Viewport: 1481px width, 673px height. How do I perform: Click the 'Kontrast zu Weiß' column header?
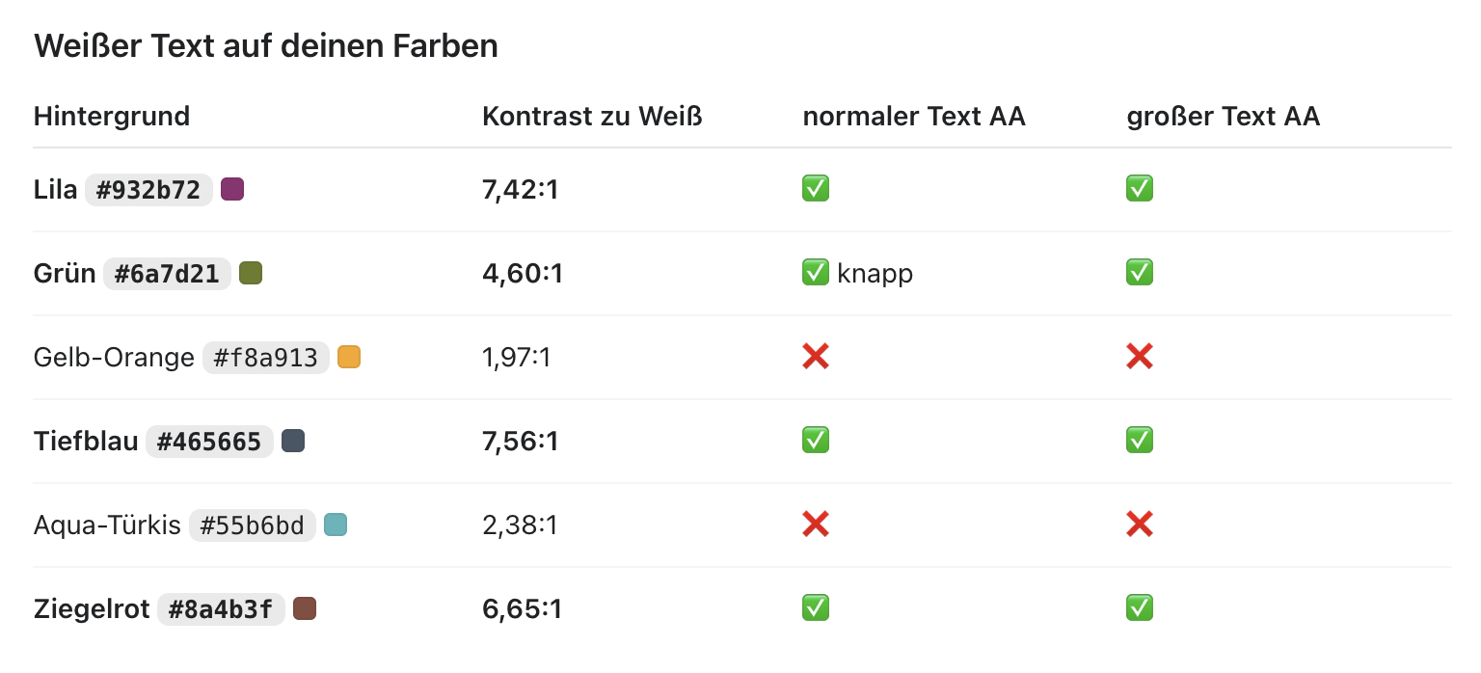592,118
